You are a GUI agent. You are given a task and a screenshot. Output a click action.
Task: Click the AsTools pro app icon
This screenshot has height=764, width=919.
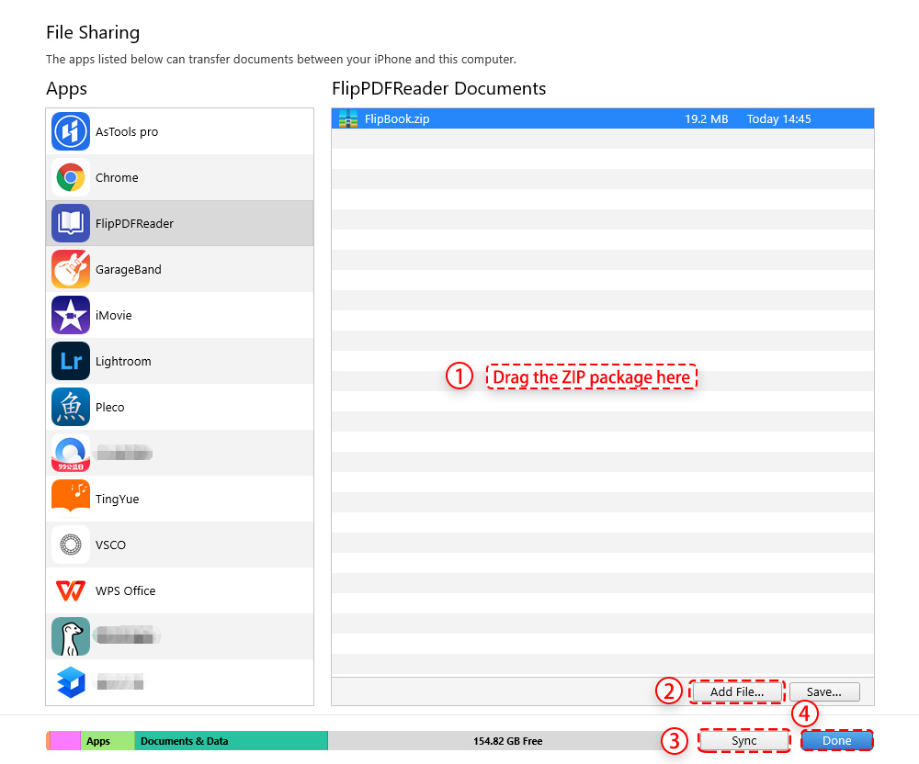coord(71,131)
